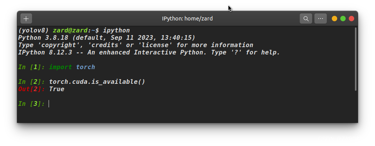Click the '(yolov8)' environment name
This screenshot has width=375, height=146.
(34, 31)
